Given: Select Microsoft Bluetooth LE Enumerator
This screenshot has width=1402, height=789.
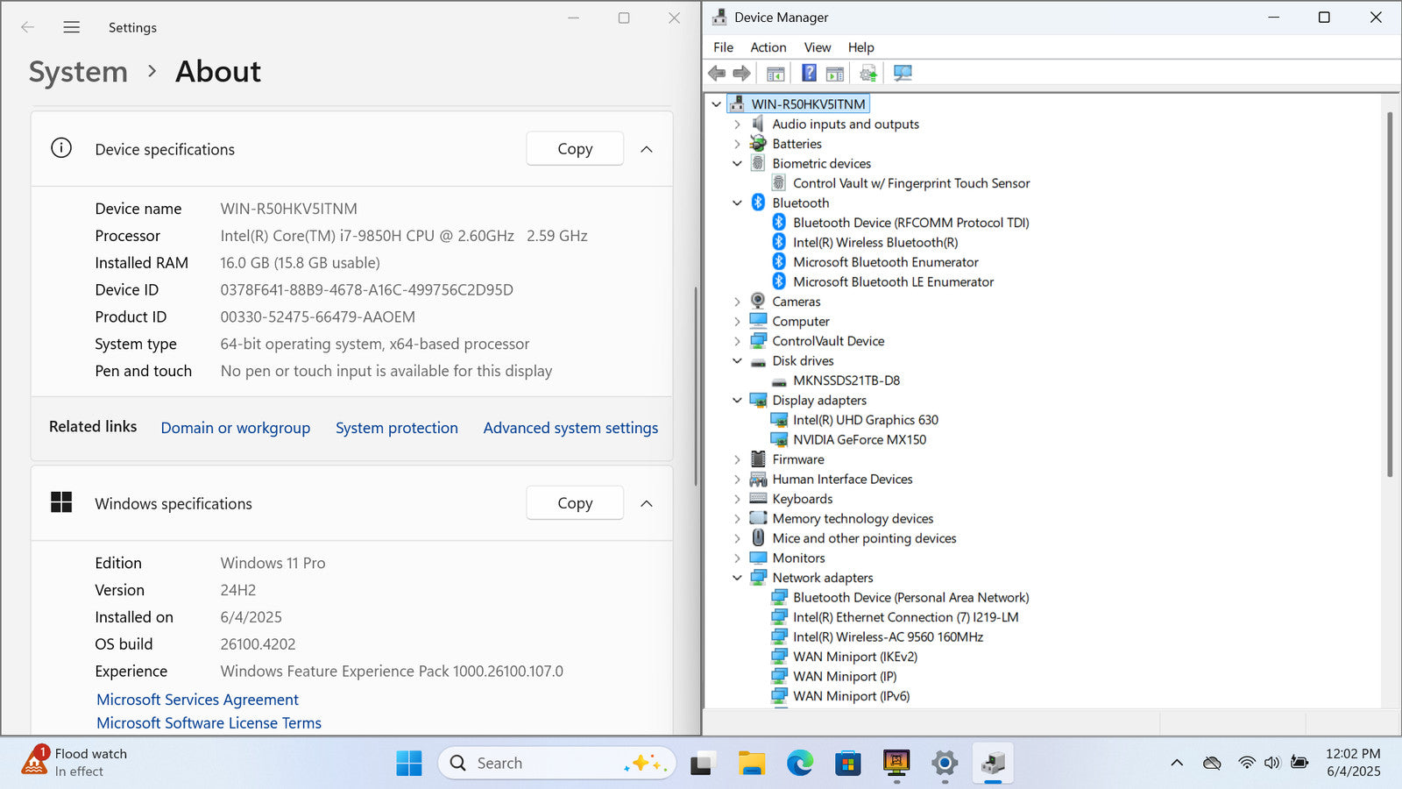Looking at the screenshot, I should (x=893, y=282).
